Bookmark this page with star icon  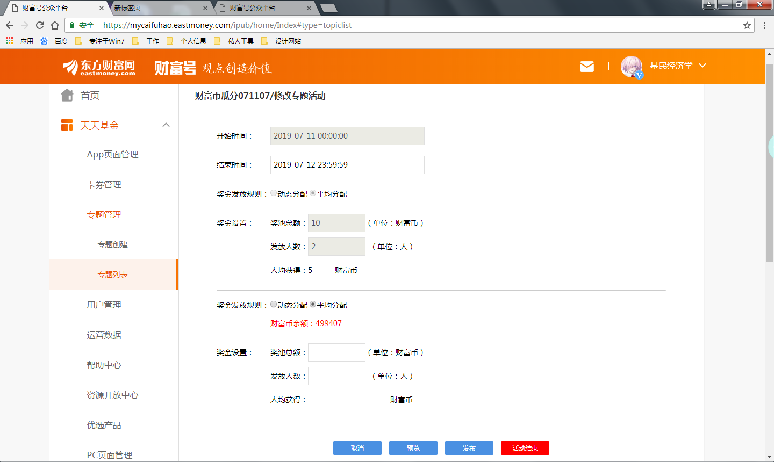point(747,25)
